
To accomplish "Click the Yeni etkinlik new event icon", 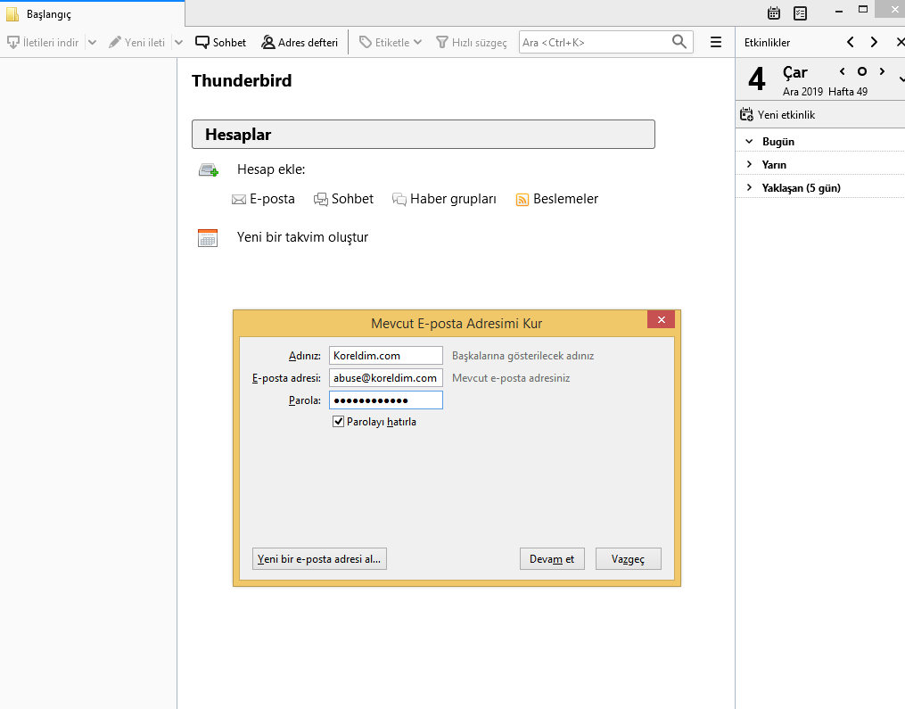I will 747,115.
